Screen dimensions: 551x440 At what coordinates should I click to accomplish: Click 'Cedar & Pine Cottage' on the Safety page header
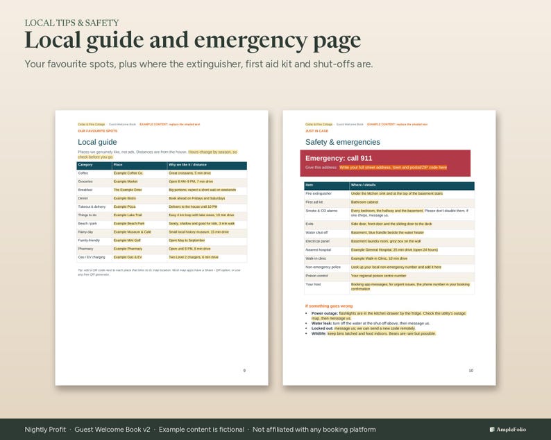[x=319, y=124]
